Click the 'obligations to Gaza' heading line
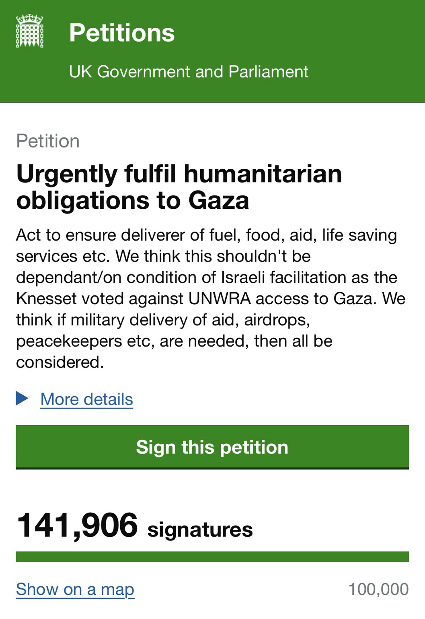The width and height of the screenshot is (425, 619). tap(133, 200)
